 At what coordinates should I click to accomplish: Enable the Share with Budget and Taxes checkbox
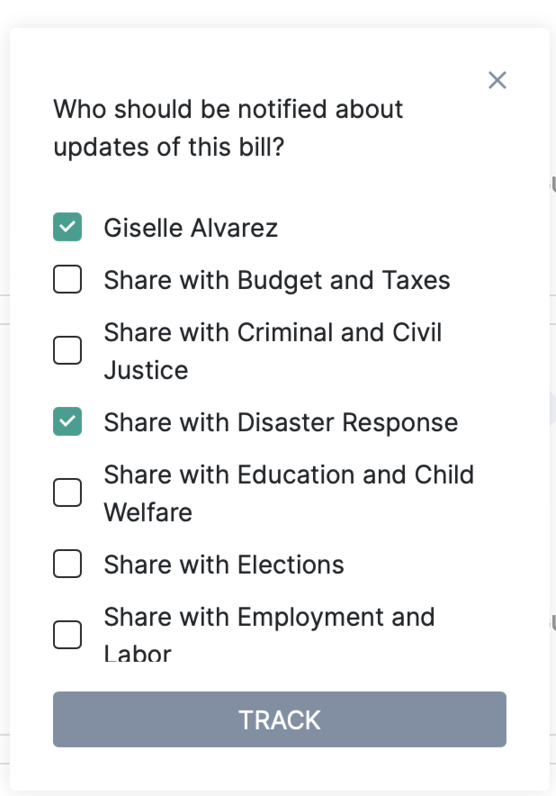coord(67,280)
